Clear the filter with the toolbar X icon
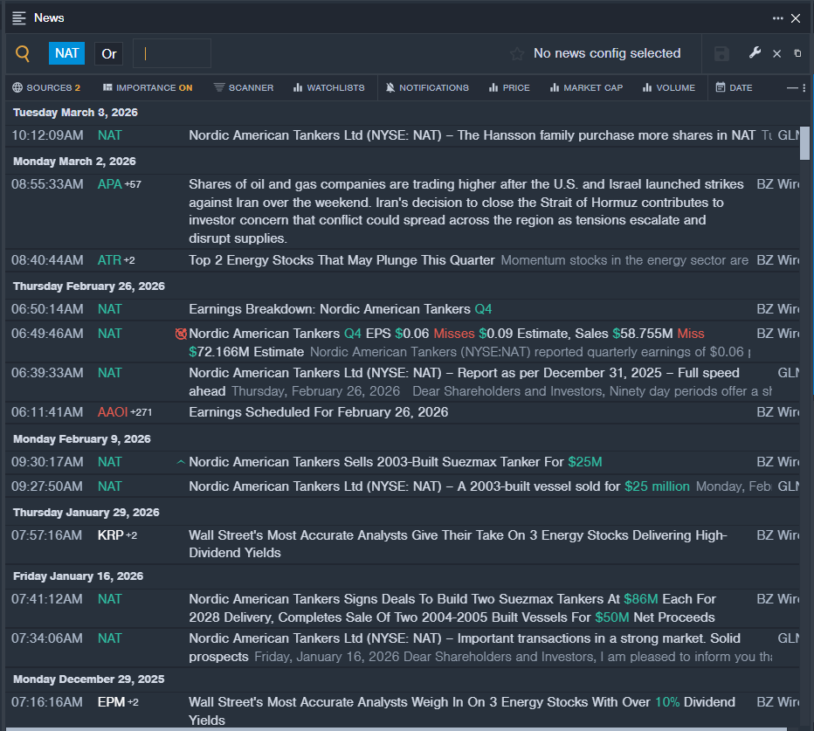Screen dimensions: 814x731 point(776,54)
